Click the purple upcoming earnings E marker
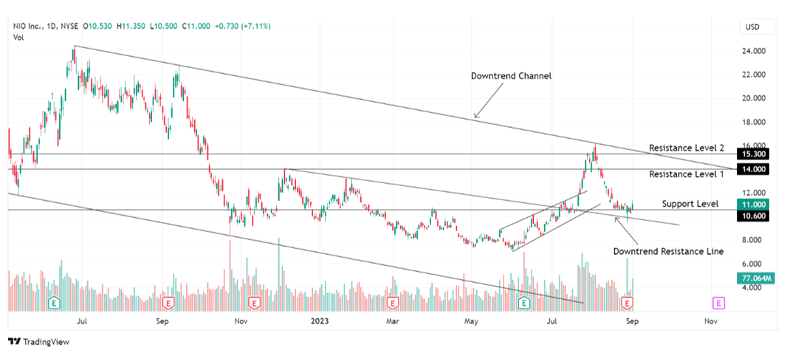Image resolution: width=804 pixels, height=356 pixels. click(x=719, y=303)
